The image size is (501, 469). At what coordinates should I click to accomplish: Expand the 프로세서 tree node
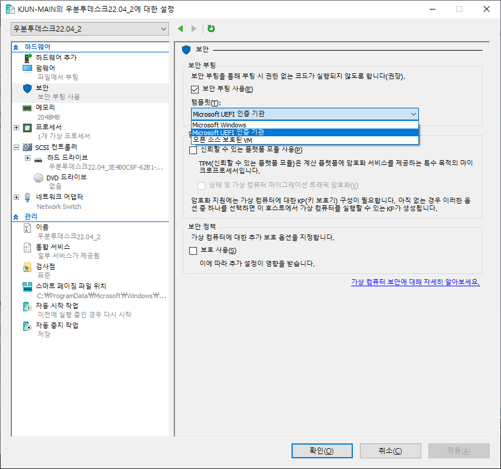16,127
